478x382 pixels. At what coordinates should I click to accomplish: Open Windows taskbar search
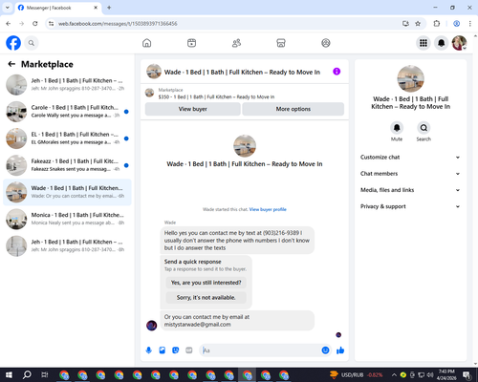(x=27, y=375)
